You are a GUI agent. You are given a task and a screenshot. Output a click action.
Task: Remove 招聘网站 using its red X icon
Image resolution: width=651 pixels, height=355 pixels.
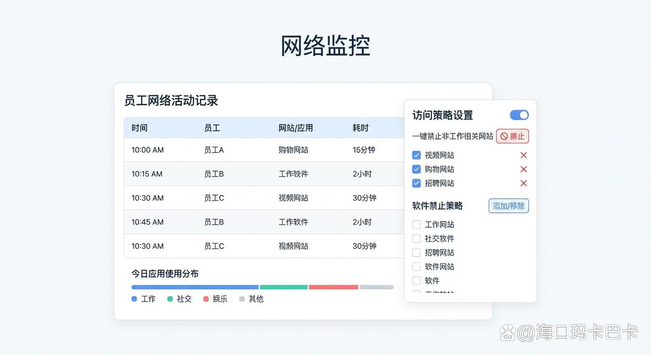[523, 183]
